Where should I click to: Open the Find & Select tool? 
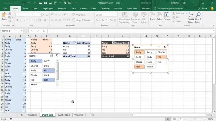pyautogui.click(x=198, y=18)
